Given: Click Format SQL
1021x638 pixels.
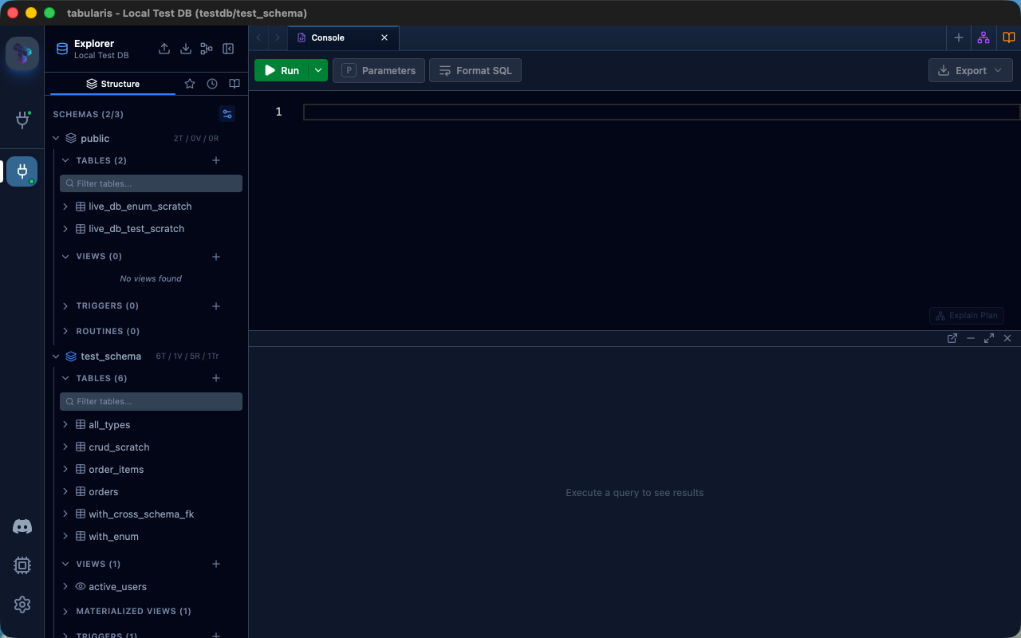Looking at the screenshot, I should [x=475, y=70].
